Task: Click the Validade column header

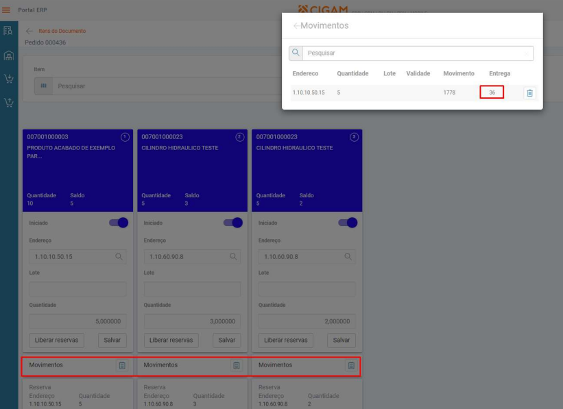Action: point(418,73)
